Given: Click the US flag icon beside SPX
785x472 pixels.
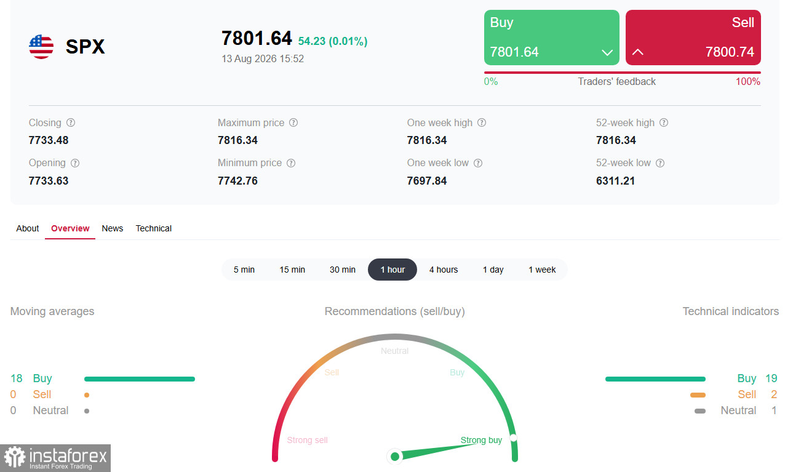Looking at the screenshot, I should 41,47.
